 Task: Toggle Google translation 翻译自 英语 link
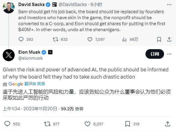pos(35,84)
